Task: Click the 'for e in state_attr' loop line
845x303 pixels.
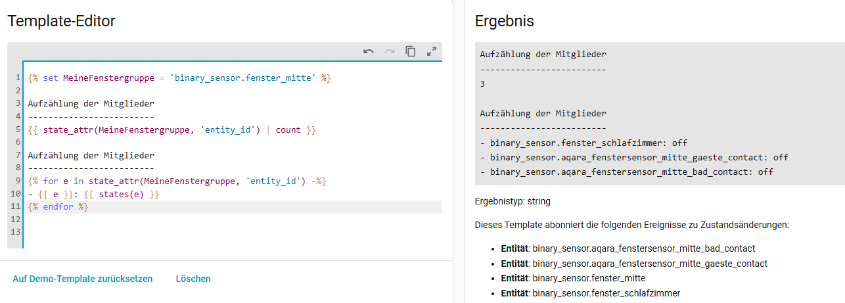Action: (x=177, y=181)
